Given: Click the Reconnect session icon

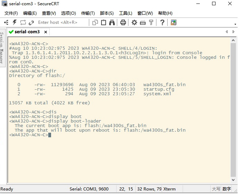Looking at the screenshot, I should pyautogui.click(x=23, y=22).
